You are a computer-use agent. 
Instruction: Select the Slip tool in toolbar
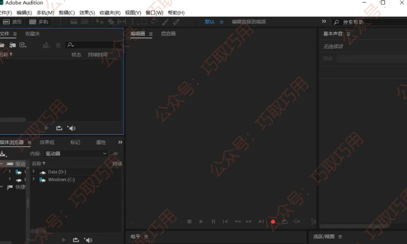pos(121,22)
